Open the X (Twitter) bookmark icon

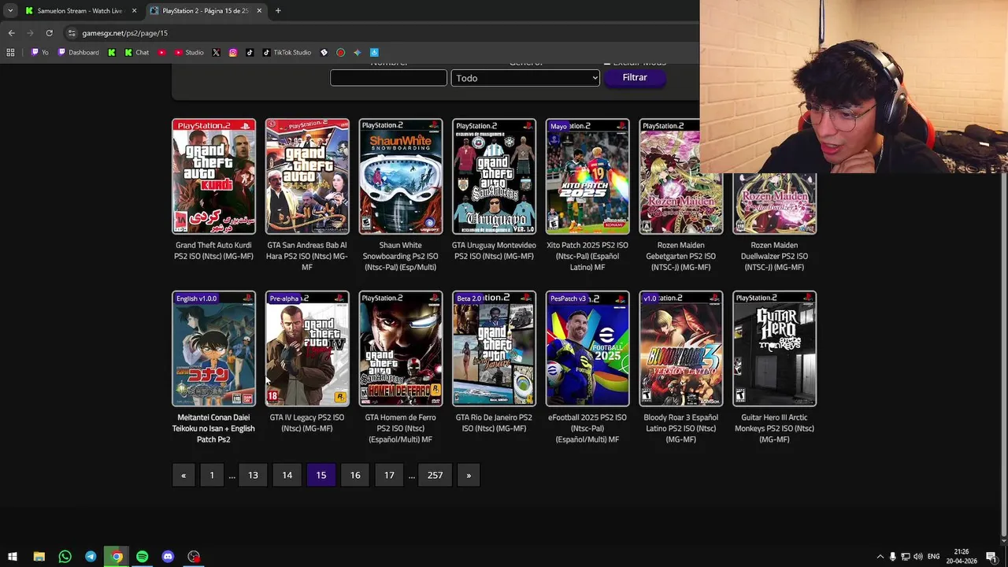(216, 53)
